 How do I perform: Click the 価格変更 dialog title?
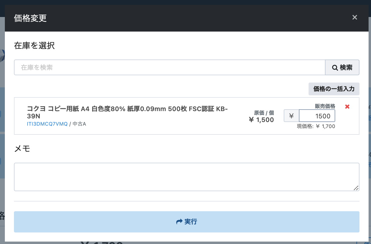pyautogui.click(x=30, y=18)
